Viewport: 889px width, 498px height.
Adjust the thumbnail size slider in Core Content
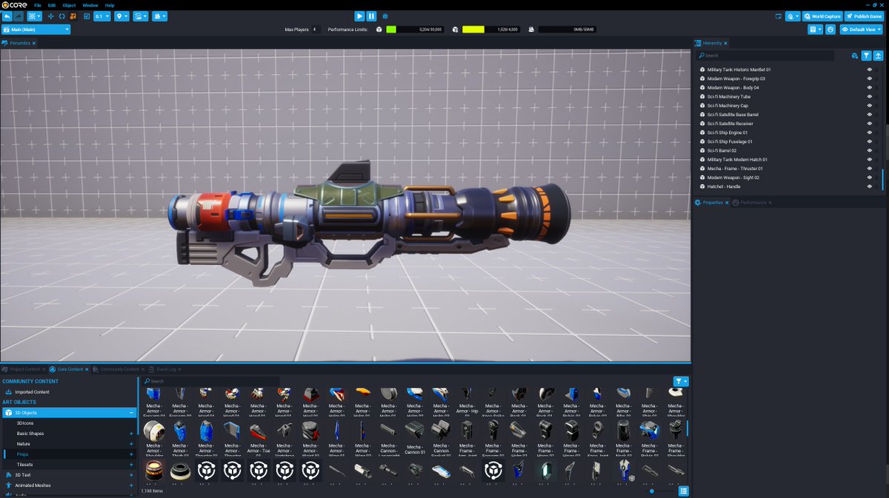(x=652, y=491)
